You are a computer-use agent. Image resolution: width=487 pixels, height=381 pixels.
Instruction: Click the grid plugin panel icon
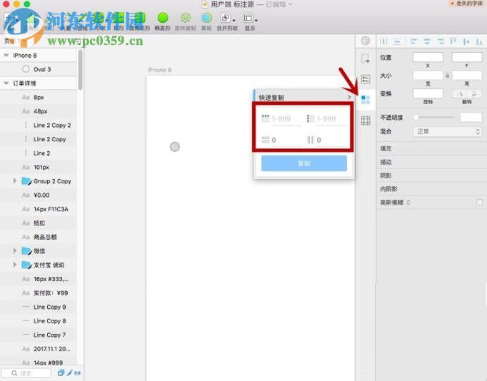[x=366, y=120]
